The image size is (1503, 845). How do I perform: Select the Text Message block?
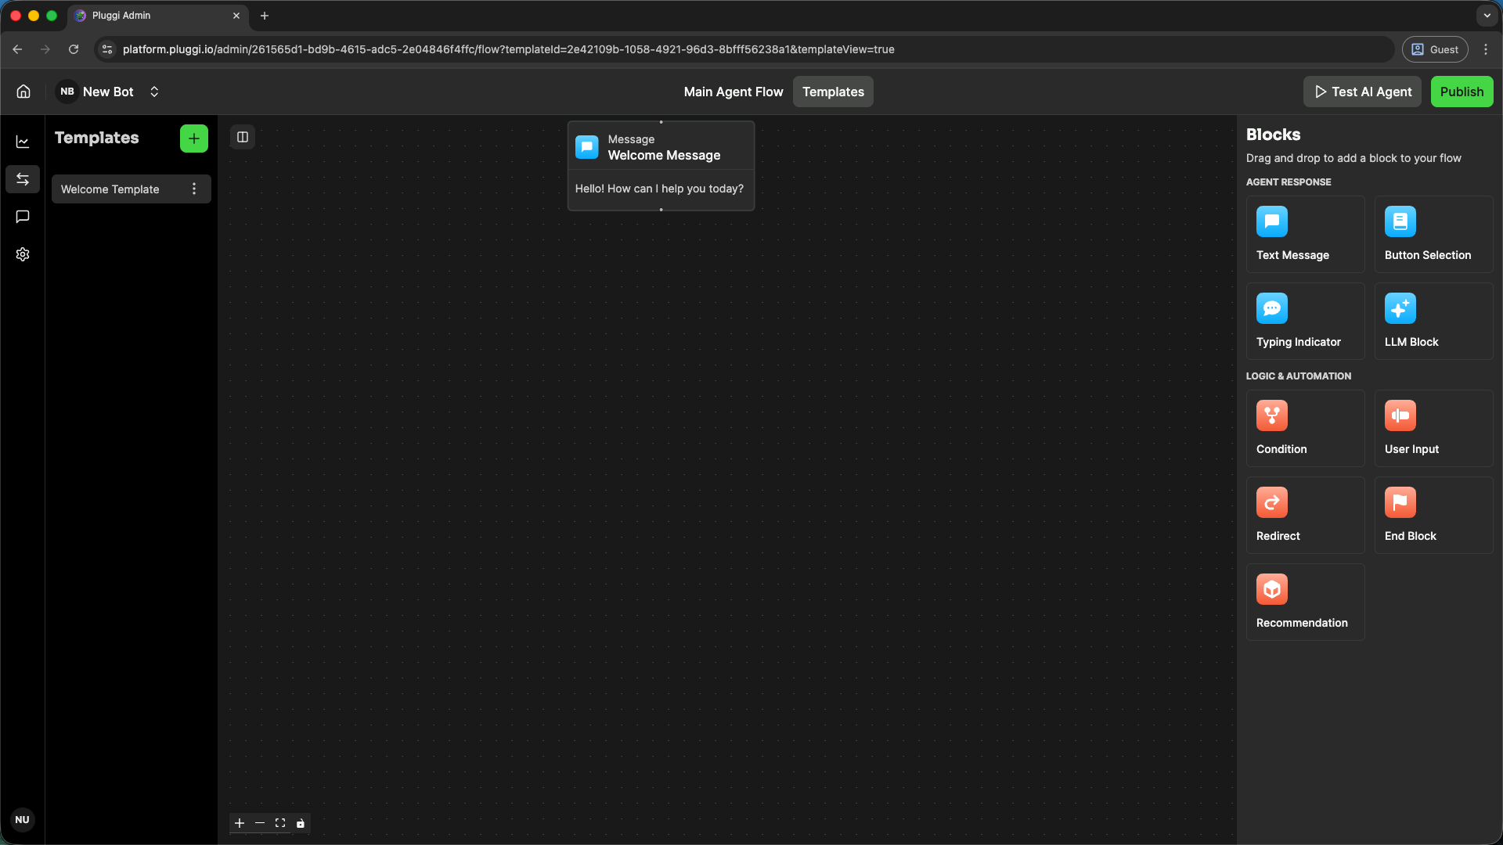(x=1304, y=235)
